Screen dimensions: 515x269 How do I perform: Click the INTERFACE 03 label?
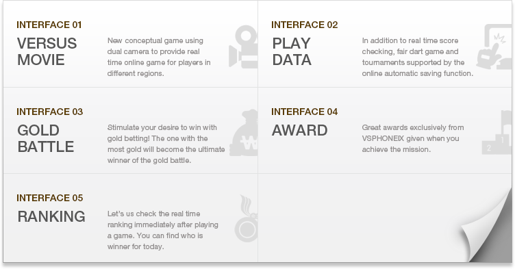(x=49, y=112)
